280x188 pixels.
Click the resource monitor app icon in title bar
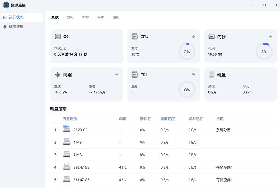coord(6,5)
